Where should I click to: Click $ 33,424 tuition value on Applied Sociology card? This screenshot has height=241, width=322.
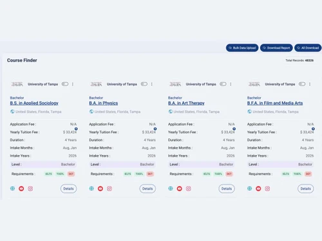point(70,132)
